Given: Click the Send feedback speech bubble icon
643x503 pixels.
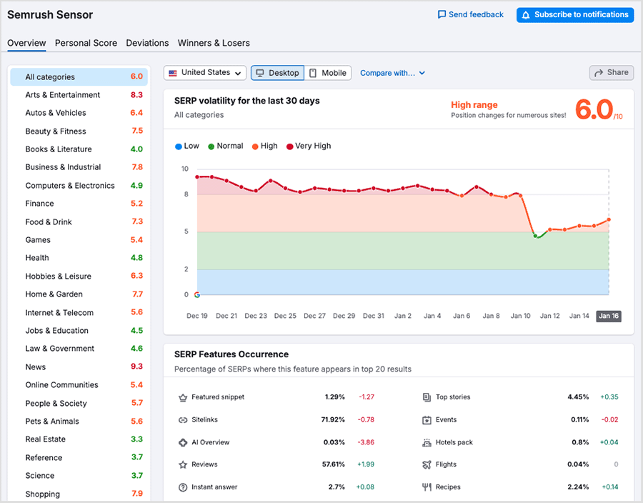Looking at the screenshot, I should pos(442,14).
